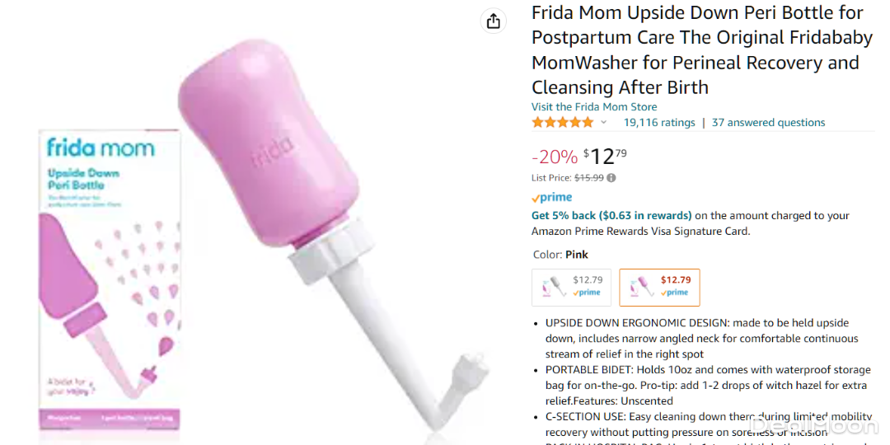Screen dimensions: 890x445
Task: Click the info icon beside List Price
Action: click(611, 177)
